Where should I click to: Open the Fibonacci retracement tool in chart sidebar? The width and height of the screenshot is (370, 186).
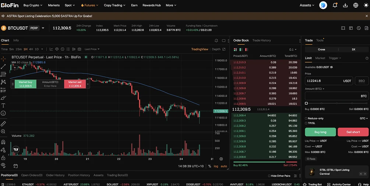pos(3,74)
